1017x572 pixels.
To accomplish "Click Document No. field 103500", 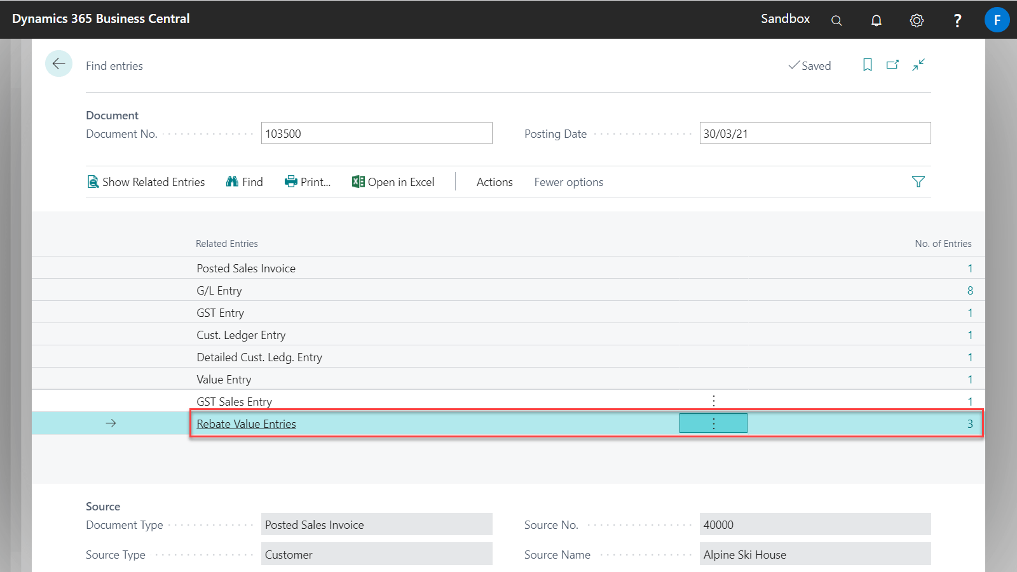I will [x=377, y=133].
